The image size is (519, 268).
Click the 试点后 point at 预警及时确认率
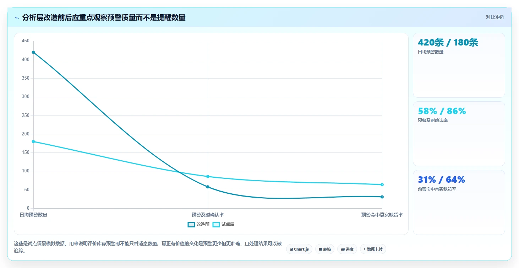click(x=208, y=176)
